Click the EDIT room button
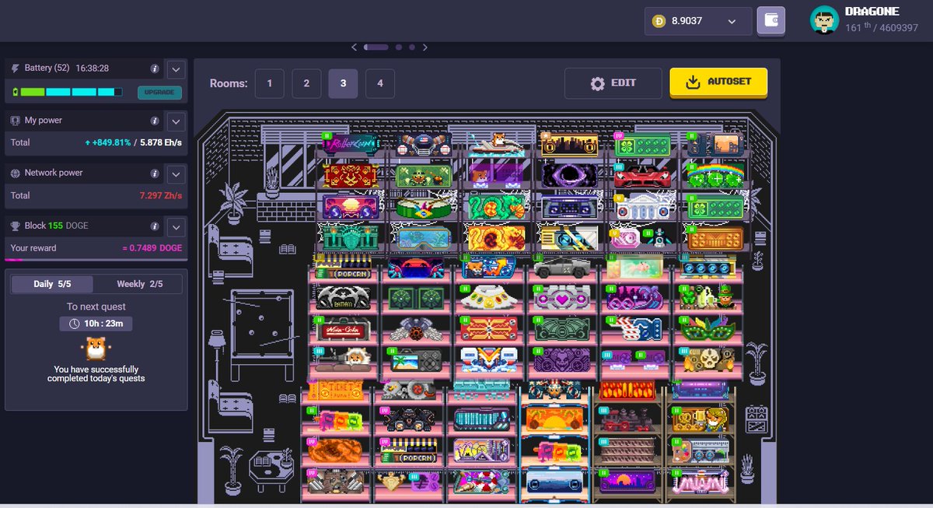933x508 pixels. pyautogui.click(x=613, y=83)
